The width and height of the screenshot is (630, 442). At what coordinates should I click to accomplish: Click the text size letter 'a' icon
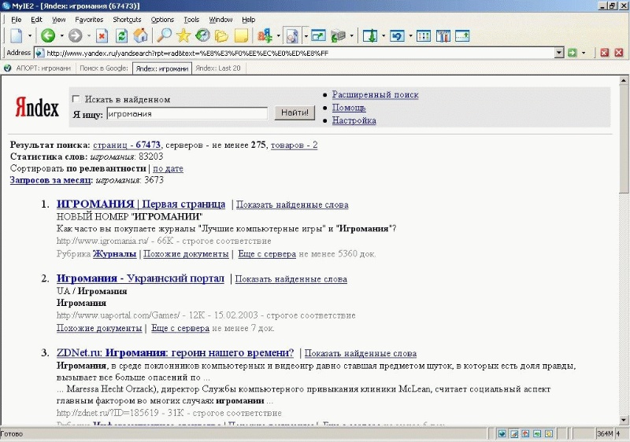265,36
